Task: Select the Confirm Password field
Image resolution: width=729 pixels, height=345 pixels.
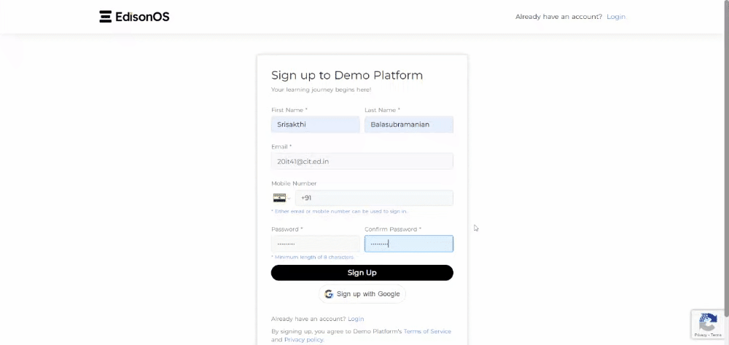Action: pos(409,244)
